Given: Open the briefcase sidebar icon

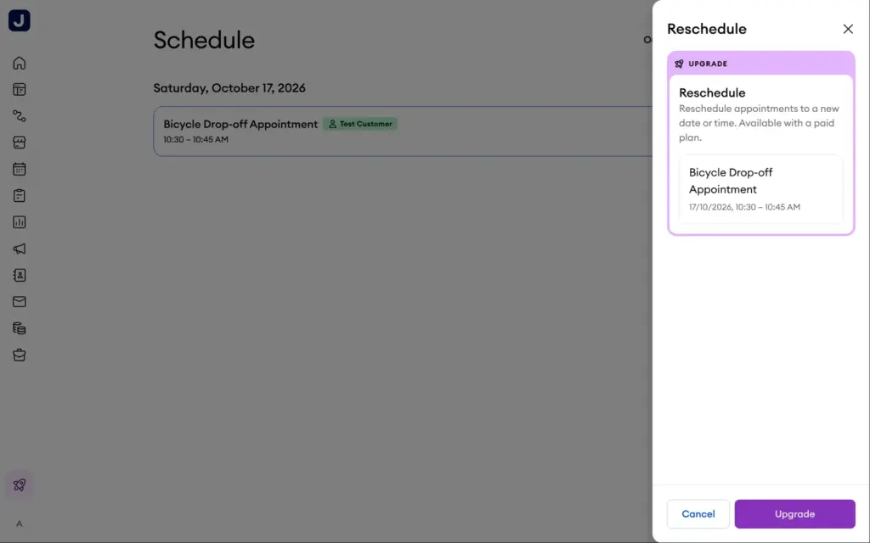Looking at the screenshot, I should [20, 355].
